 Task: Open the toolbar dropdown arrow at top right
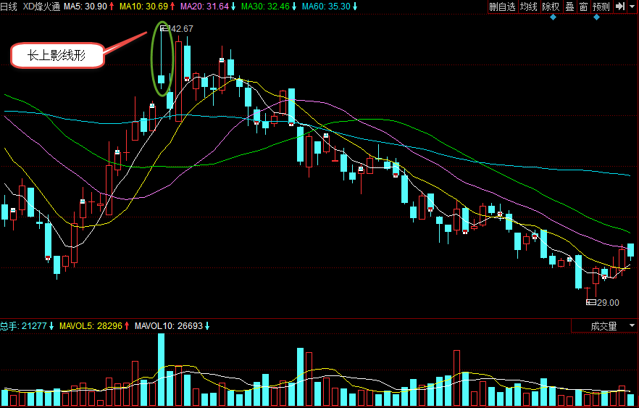632,7
